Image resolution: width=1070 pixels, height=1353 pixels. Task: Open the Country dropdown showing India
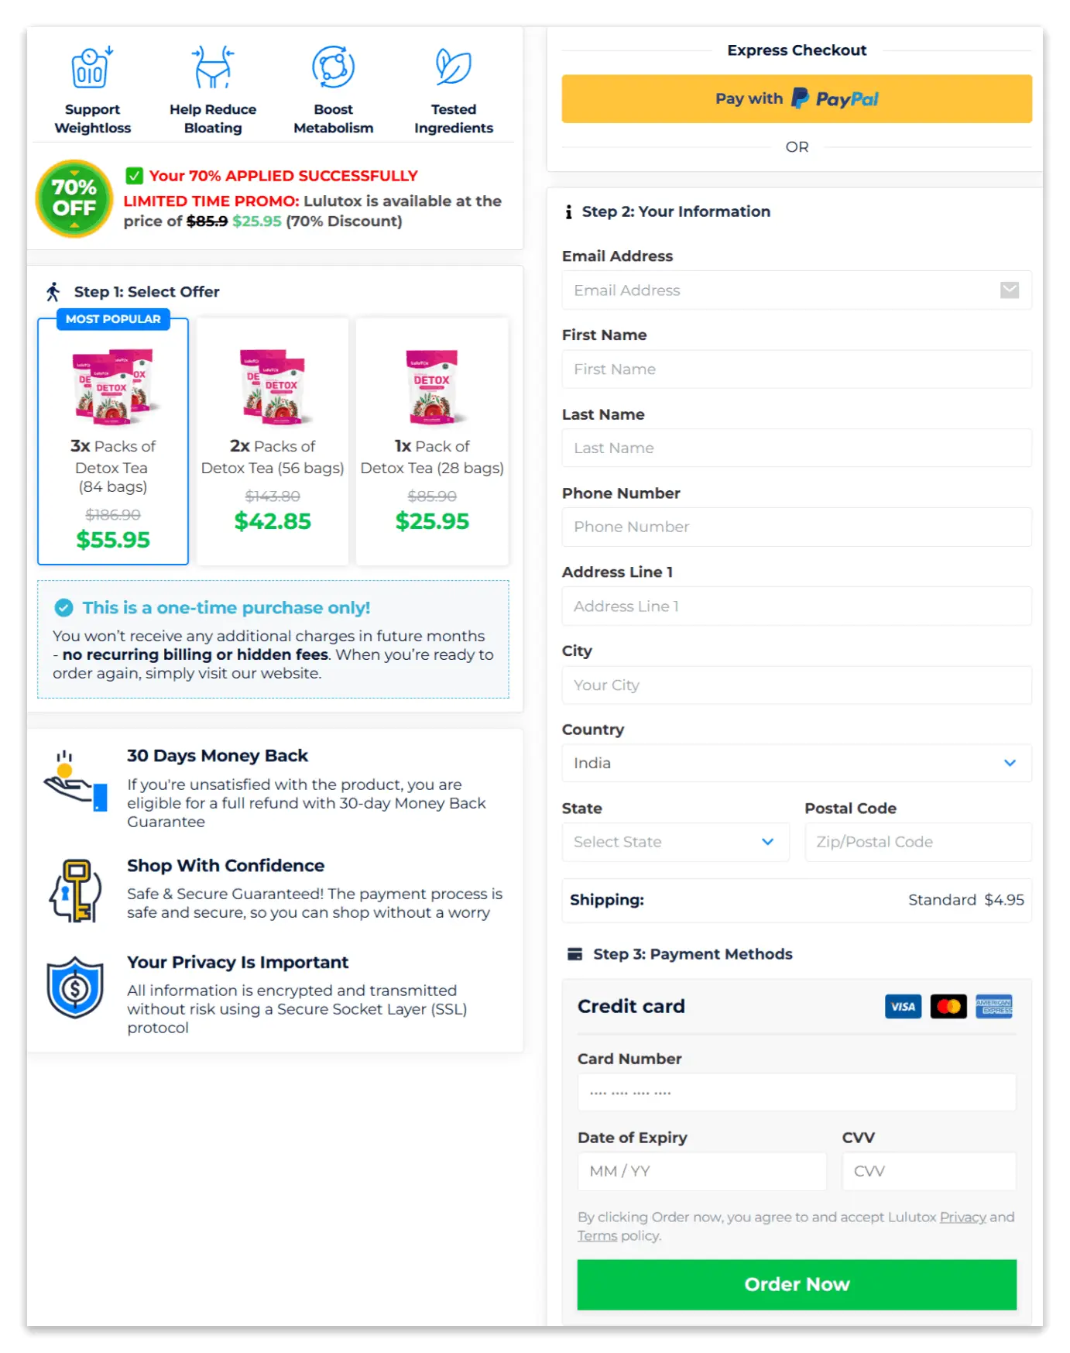point(796,763)
